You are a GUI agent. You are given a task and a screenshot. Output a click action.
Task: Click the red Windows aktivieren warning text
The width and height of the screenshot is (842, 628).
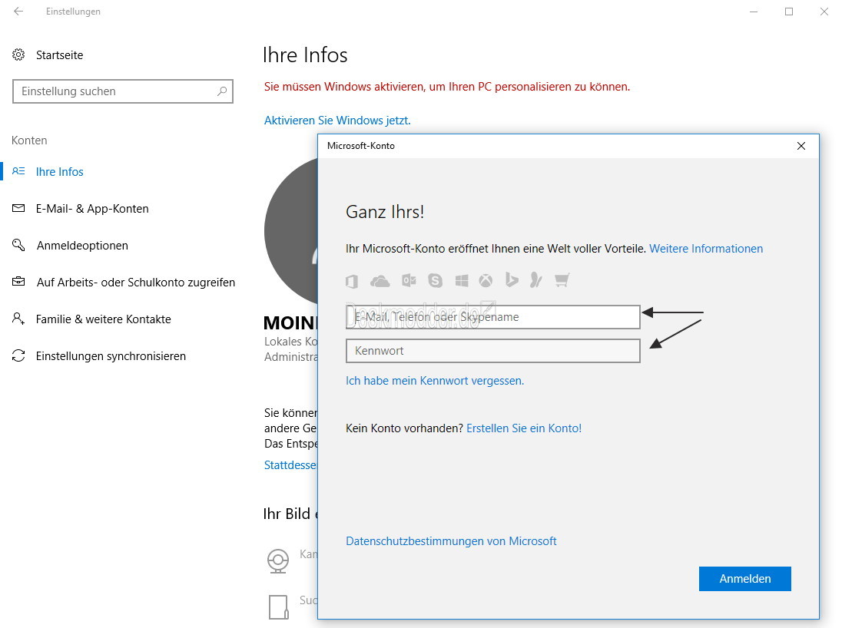(x=447, y=87)
